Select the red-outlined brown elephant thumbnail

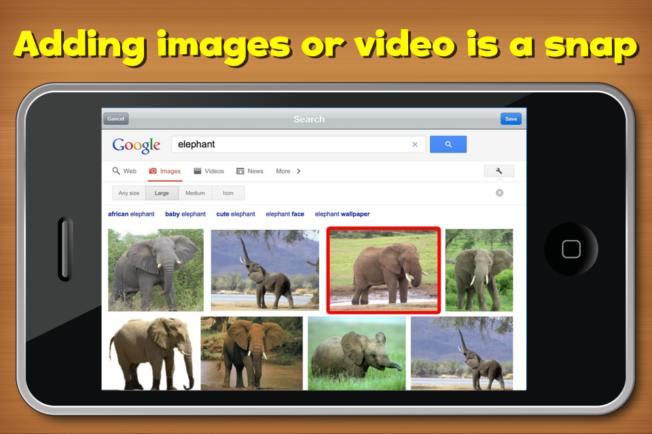point(383,270)
